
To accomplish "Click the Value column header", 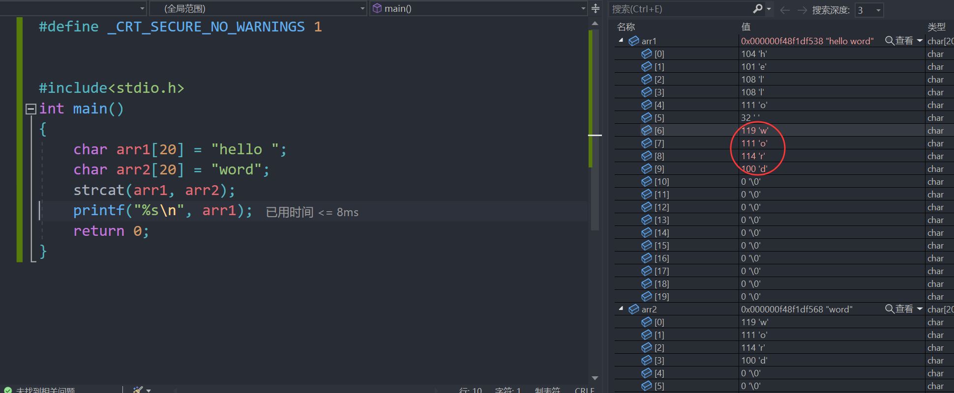I will 746,27.
